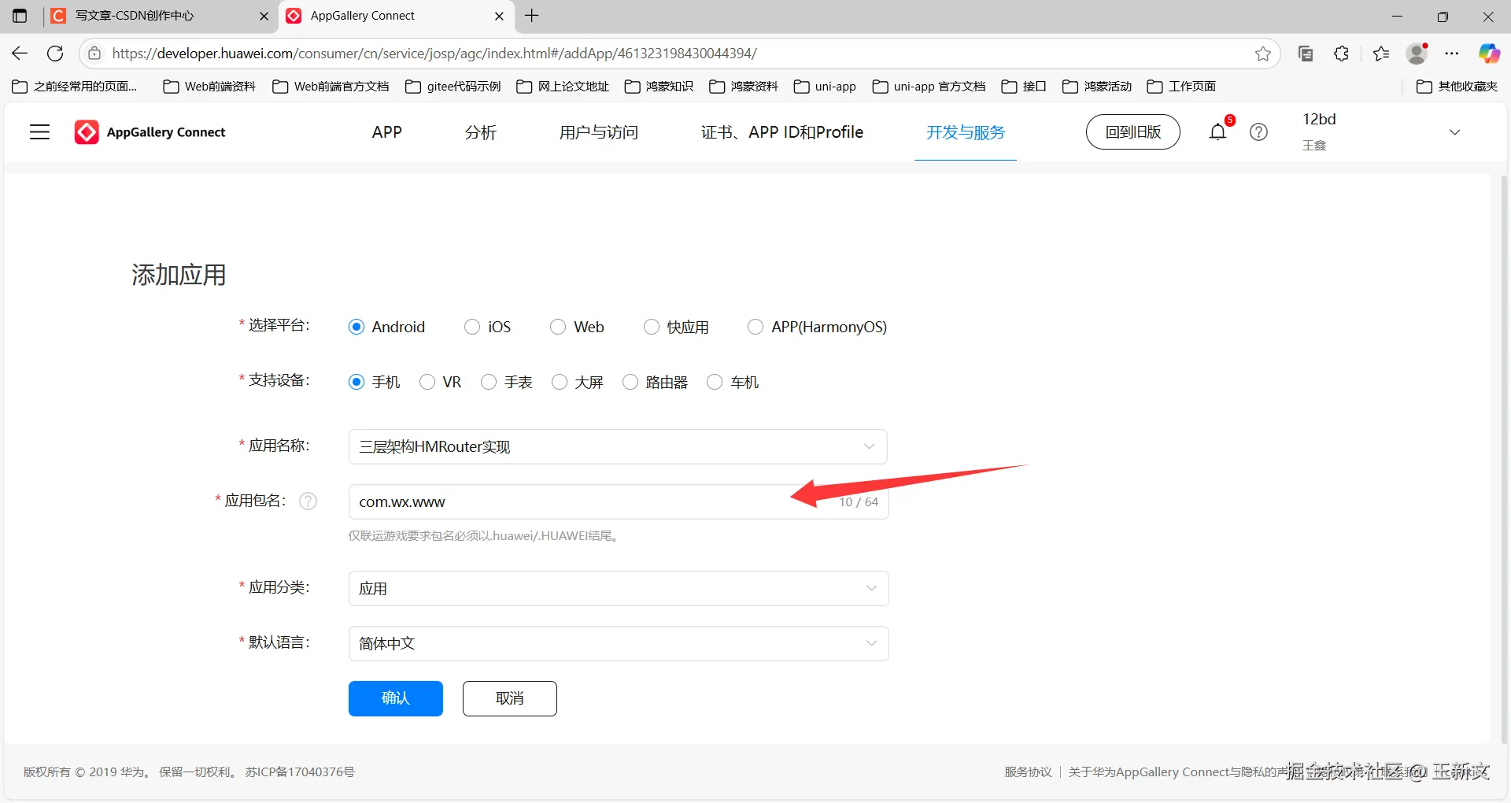
Task: Go back to previous page
Action: coord(20,54)
